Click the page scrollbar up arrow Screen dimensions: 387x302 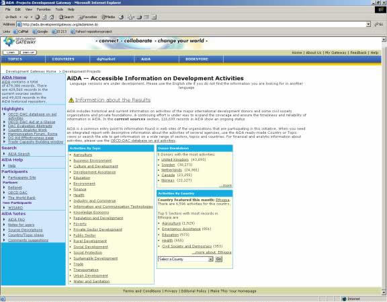(384, 39)
